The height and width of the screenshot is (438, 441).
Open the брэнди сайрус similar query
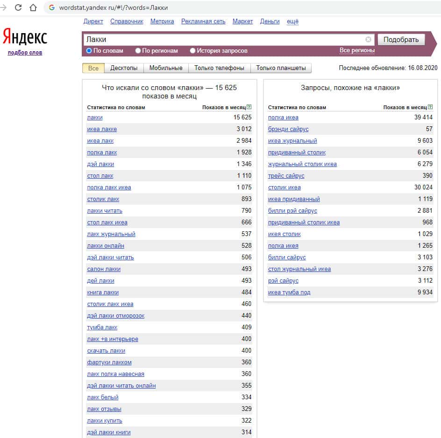point(288,129)
